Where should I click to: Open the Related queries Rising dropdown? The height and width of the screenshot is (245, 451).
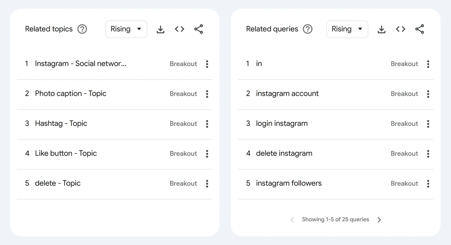tap(347, 29)
